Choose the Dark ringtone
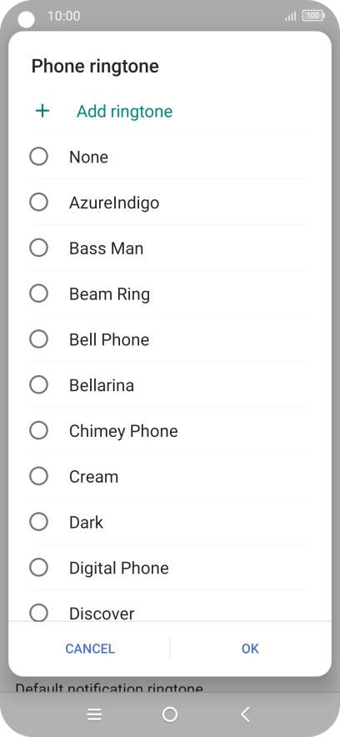 click(x=169, y=522)
